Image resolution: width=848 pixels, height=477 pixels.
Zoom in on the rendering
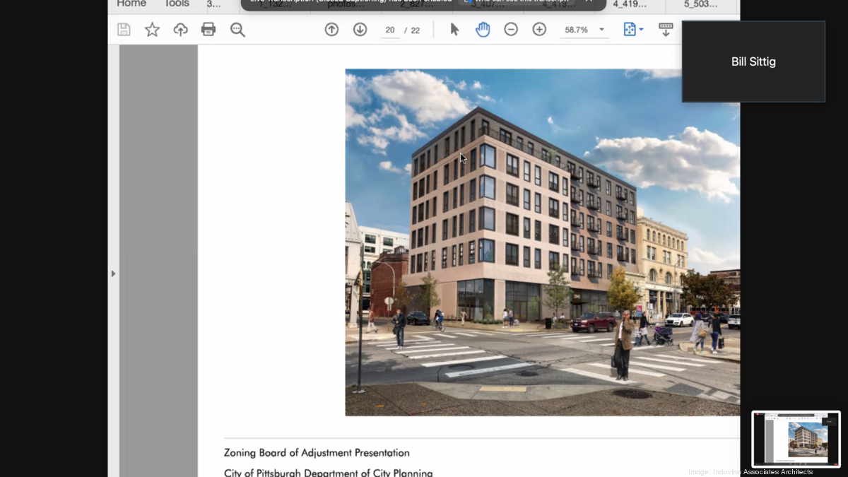[x=539, y=29]
